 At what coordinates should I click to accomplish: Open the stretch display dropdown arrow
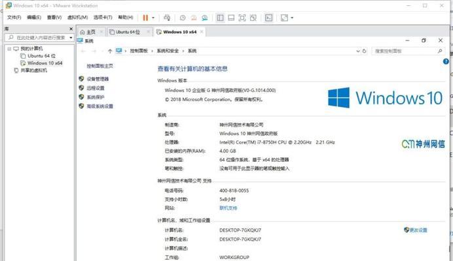pyautogui.click(x=292, y=18)
